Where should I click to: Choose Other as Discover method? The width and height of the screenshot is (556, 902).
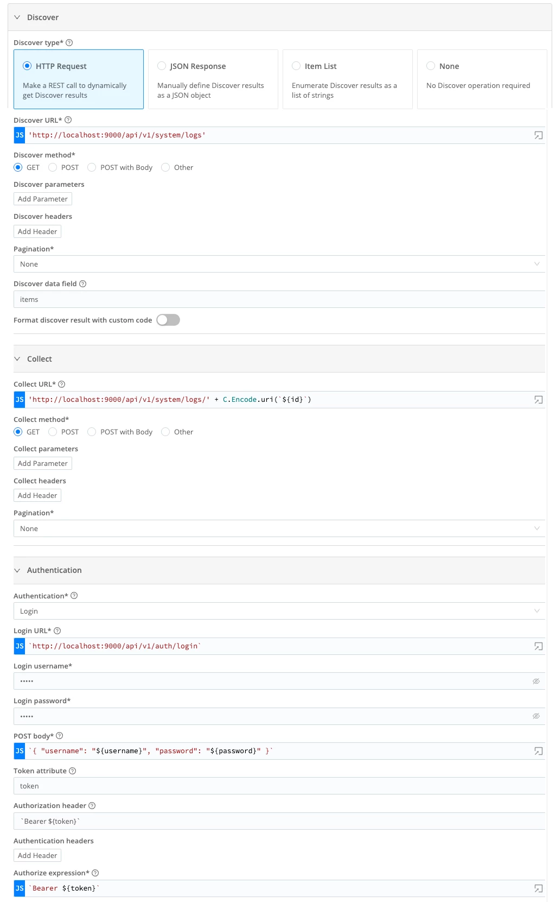165,167
